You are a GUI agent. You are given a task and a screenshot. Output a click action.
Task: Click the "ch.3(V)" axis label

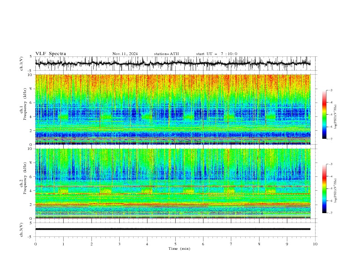point(22,230)
